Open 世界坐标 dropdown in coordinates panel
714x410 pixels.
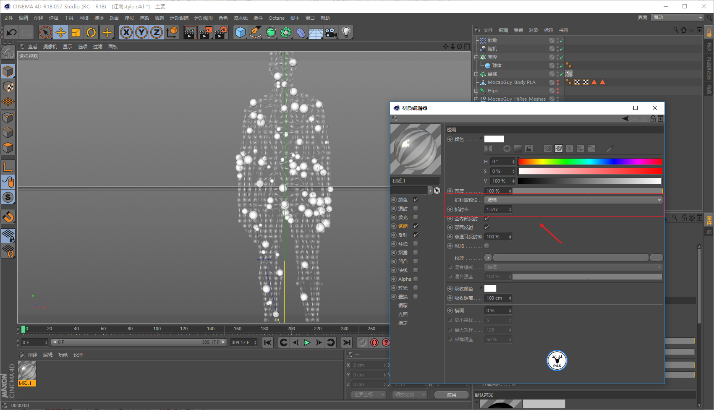tap(369, 394)
